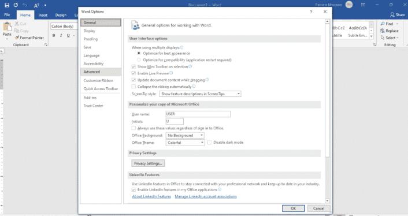The image size is (408, 216).
Task: Select Optimize for compatibility radio button
Action: click(139, 60)
